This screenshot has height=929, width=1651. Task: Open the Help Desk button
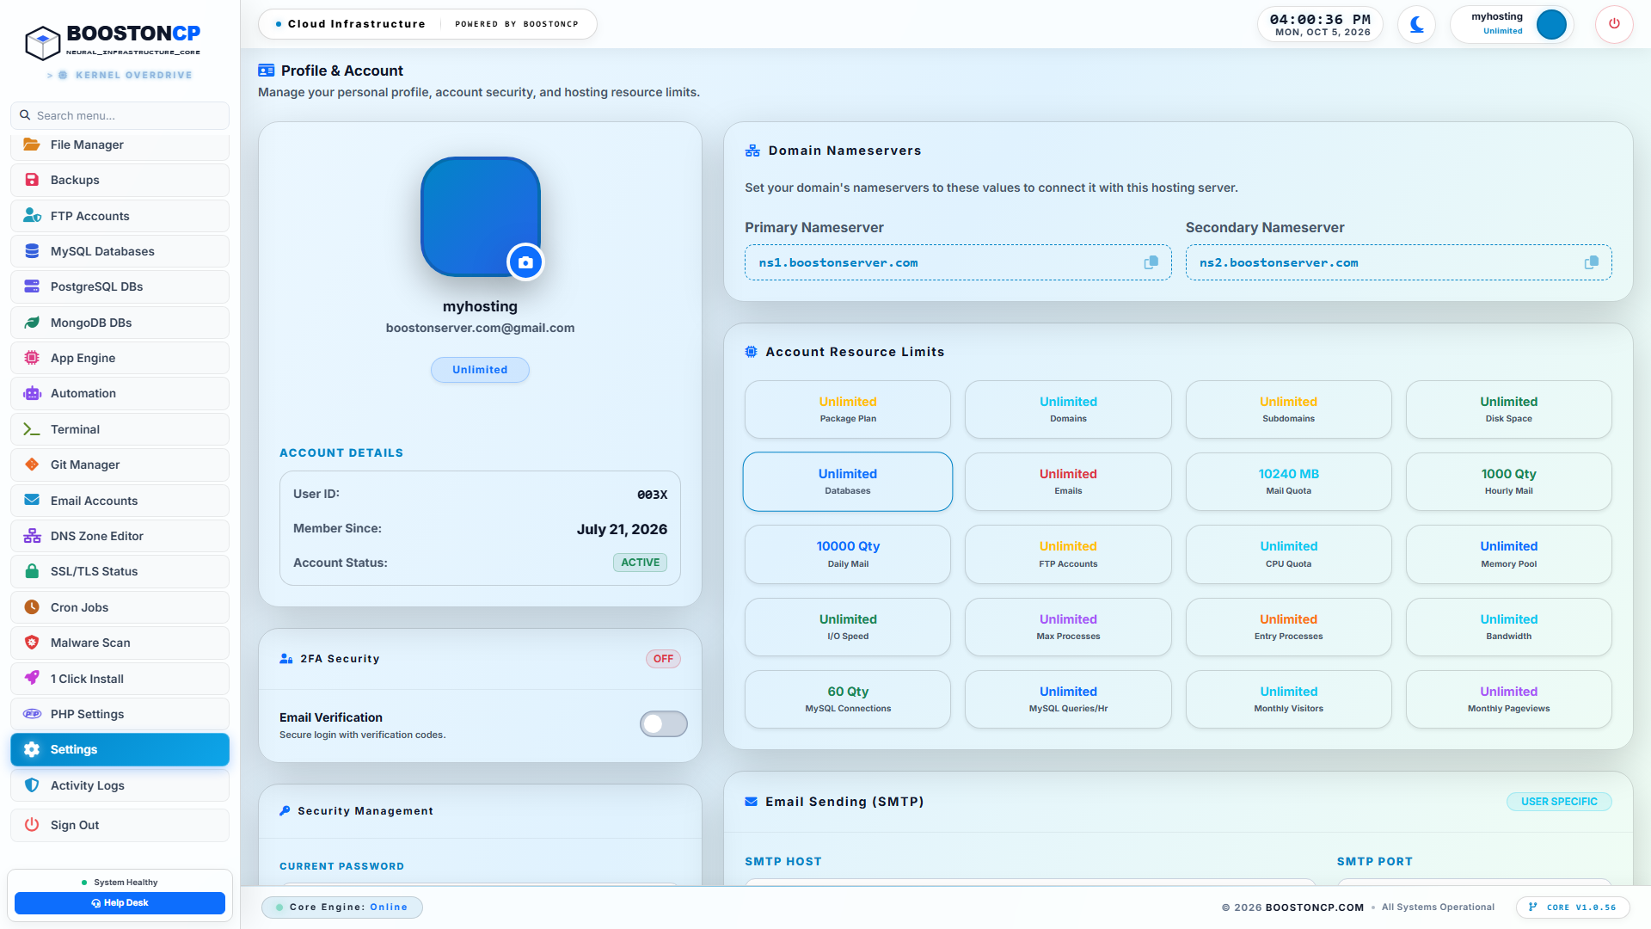(x=120, y=903)
